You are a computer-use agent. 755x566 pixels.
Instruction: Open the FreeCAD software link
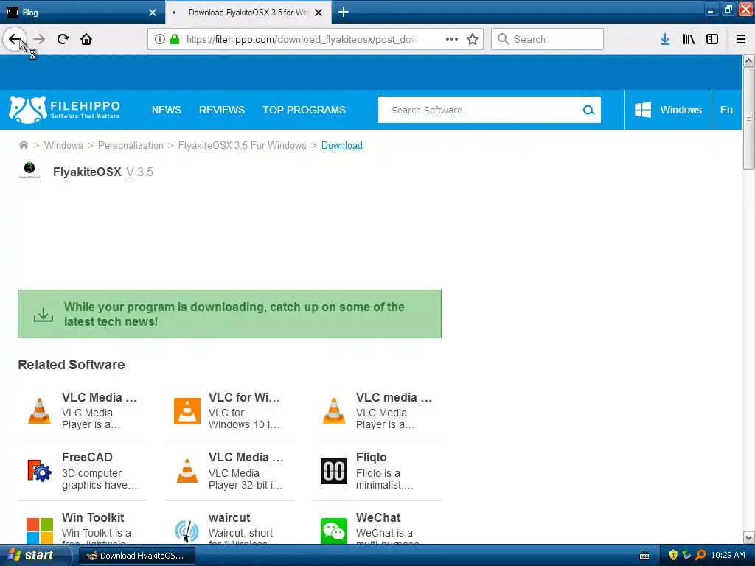pos(87,457)
